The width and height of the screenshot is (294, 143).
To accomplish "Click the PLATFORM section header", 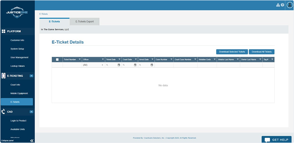I will click(17, 31).
